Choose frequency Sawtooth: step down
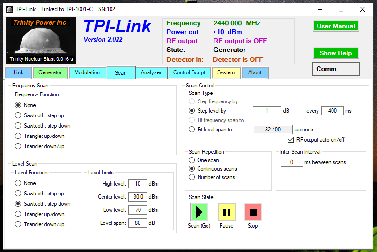Viewport: 377px width, 252px height. [x=43, y=126]
